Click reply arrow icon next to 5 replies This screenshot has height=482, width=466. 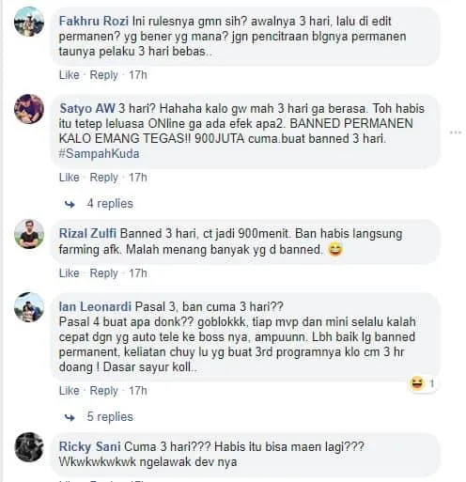70,417
